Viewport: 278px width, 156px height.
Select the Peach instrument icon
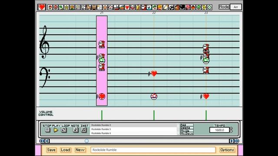click(160, 7)
